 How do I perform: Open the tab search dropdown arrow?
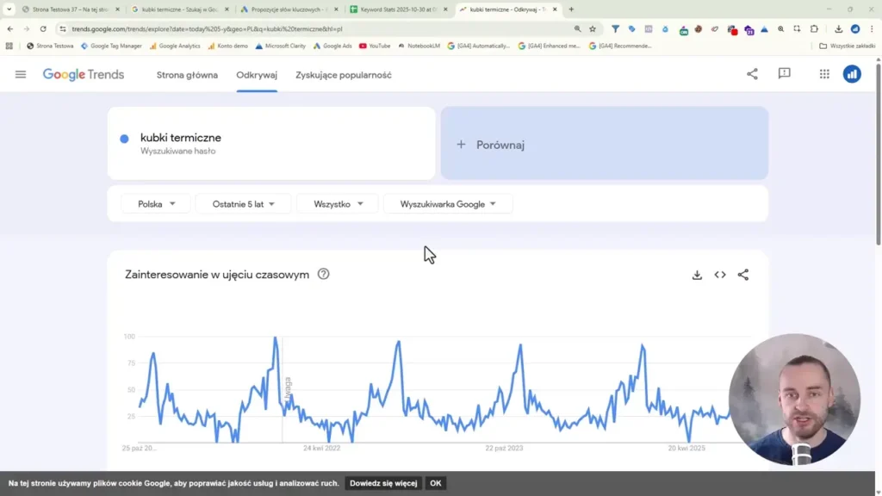[x=9, y=9]
